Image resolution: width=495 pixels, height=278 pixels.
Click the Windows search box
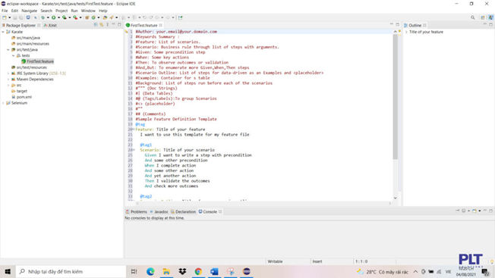[71, 271]
